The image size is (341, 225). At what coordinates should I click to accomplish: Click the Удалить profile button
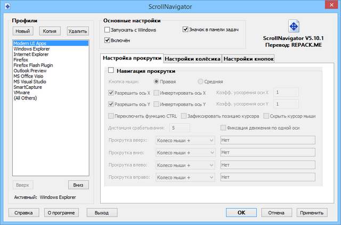78,31
